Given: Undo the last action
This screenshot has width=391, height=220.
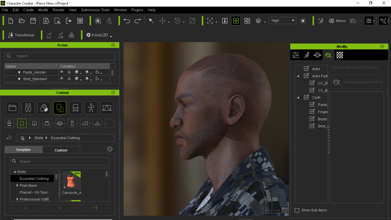Looking at the screenshot, I should pyautogui.click(x=127, y=21).
